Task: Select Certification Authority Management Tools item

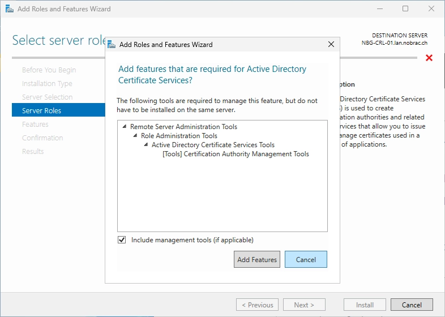Action: [236, 154]
